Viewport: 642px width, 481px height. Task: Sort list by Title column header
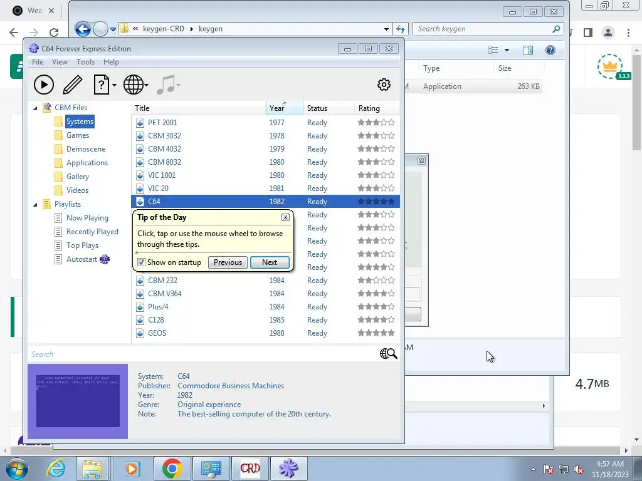coord(199,108)
